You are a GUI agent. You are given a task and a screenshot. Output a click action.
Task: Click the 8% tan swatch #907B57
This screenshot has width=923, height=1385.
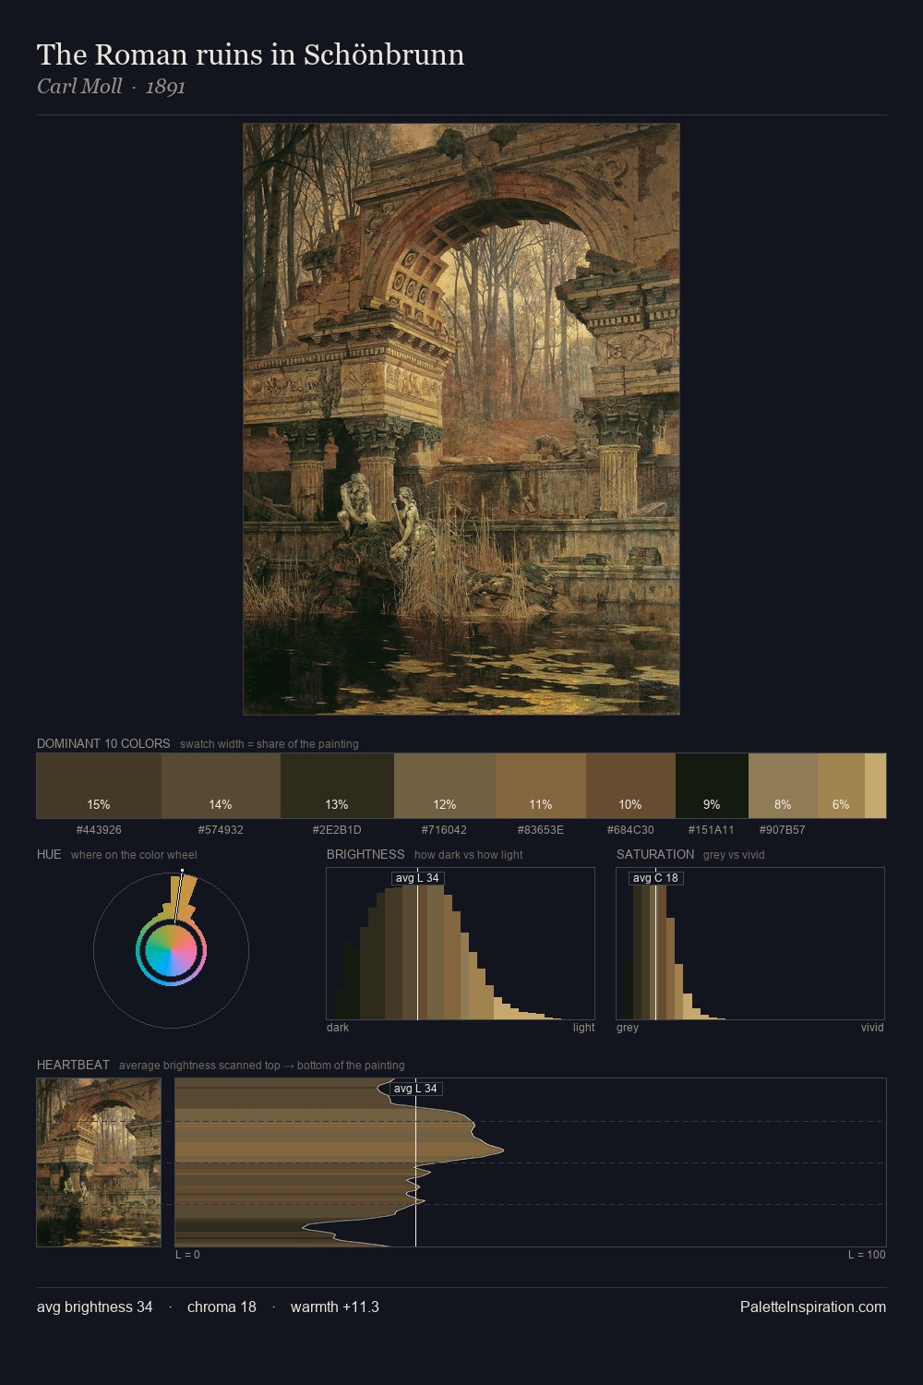click(783, 786)
